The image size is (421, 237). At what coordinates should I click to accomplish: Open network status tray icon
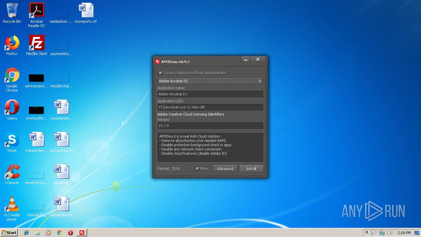[x=382, y=233]
